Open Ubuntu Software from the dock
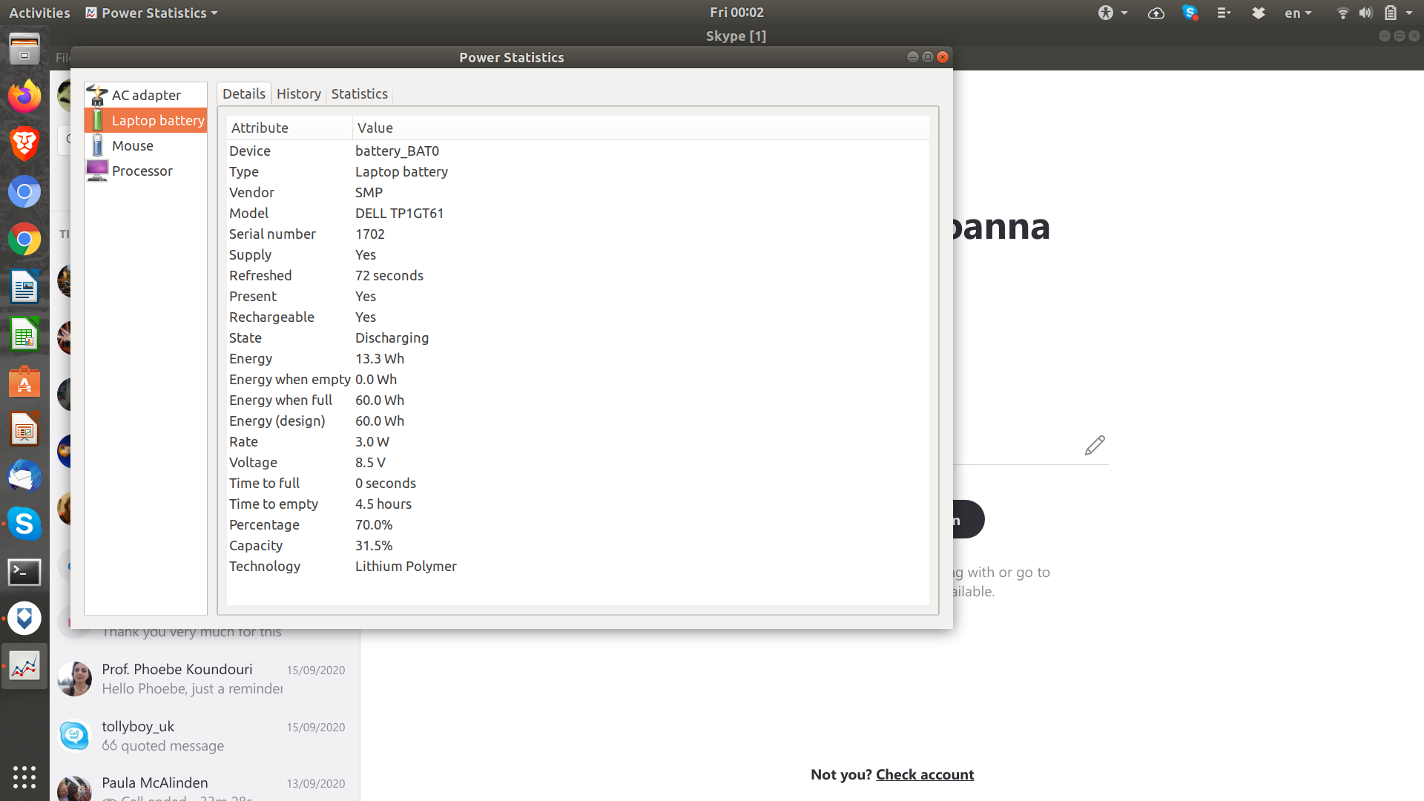This screenshot has height=801, width=1424. click(24, 382)
